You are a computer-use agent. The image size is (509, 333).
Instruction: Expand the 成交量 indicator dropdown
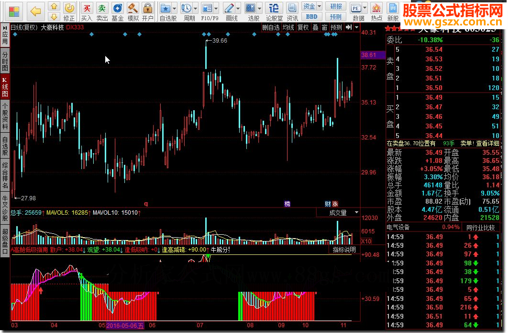point(356,212)
